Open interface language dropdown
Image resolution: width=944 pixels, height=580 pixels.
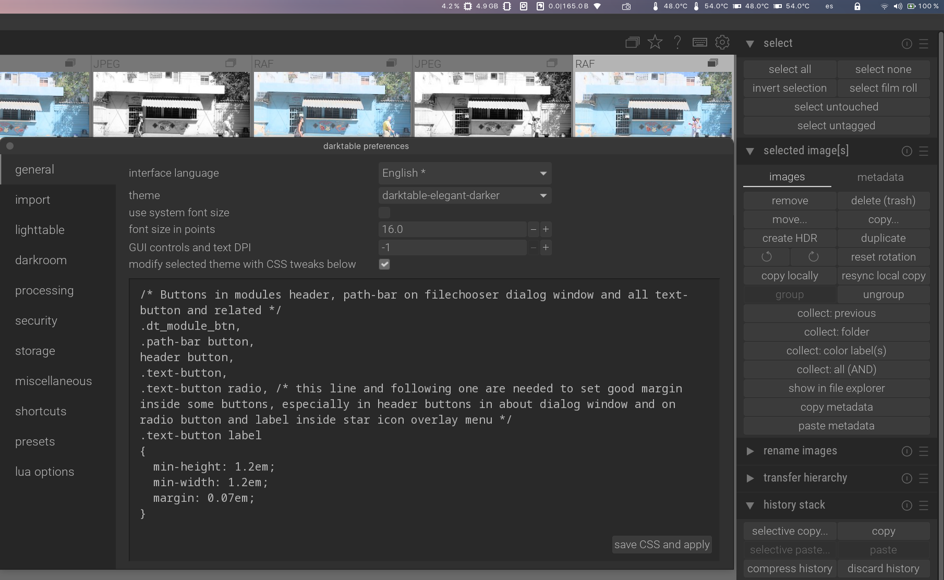[465, 173]
